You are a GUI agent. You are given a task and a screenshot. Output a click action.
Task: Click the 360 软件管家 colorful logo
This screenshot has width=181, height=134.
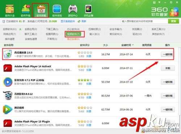click(174, 12)
